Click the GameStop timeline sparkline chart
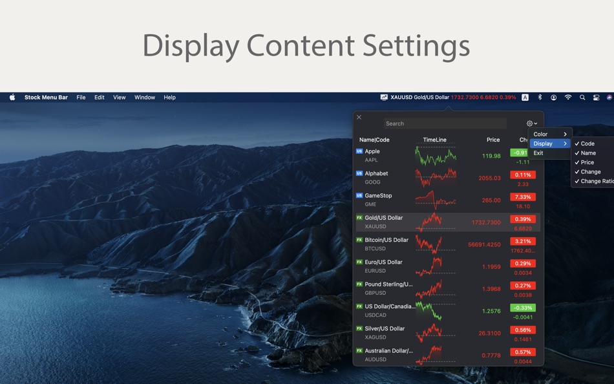This screenshot has width=614, height=384. [x=436, y=200]
